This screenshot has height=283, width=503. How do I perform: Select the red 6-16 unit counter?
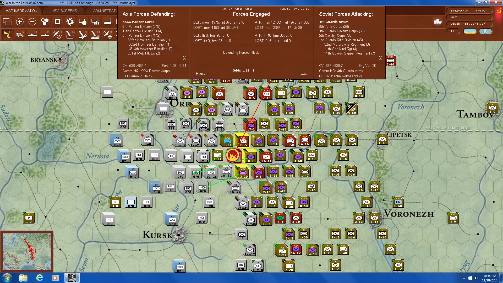(x=305, y=140)
